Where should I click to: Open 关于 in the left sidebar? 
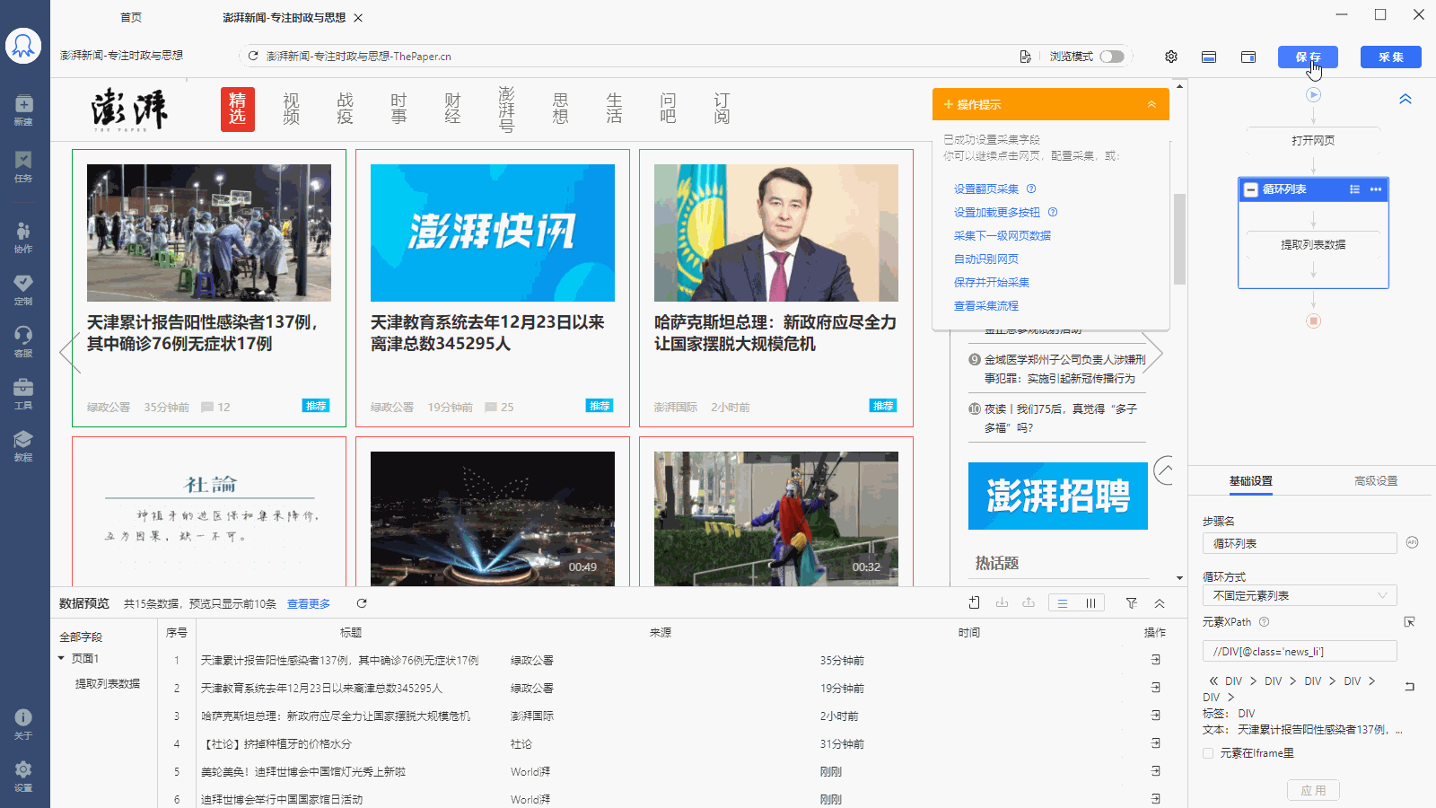(23, 724)
